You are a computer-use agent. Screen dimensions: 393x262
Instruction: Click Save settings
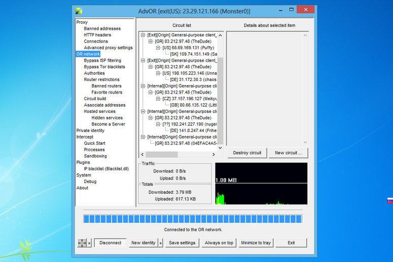coord(182,243)
